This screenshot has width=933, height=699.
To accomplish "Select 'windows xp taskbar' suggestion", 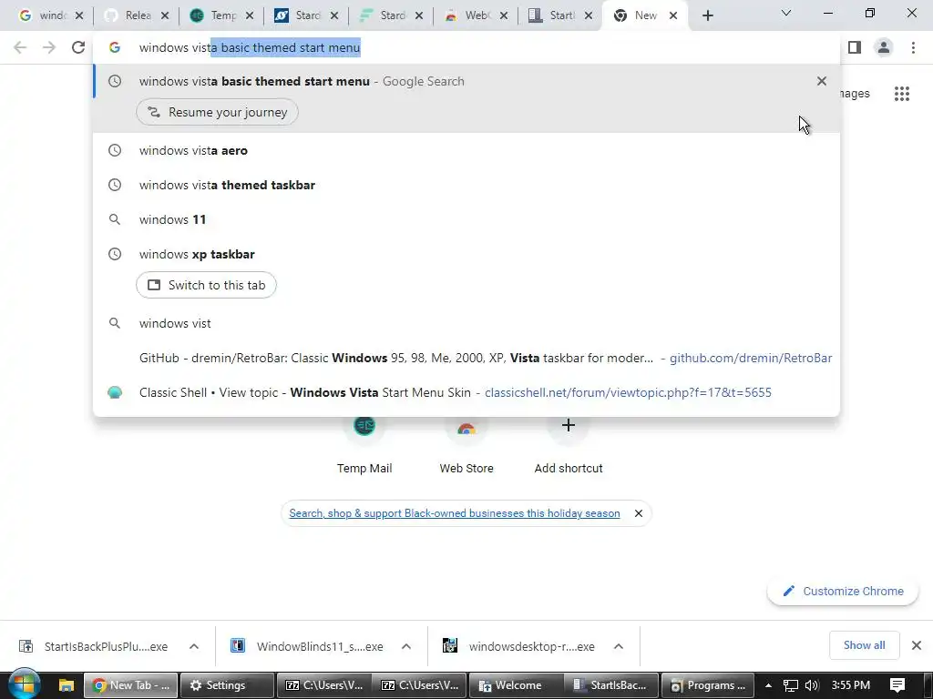I will click(x=466, y=254).
